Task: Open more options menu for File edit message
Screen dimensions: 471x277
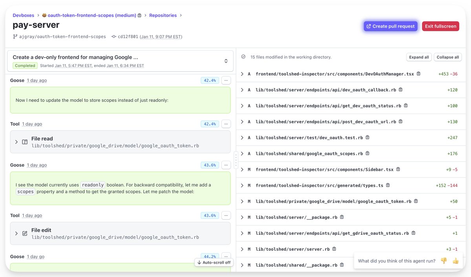Action: pos(226,215)
